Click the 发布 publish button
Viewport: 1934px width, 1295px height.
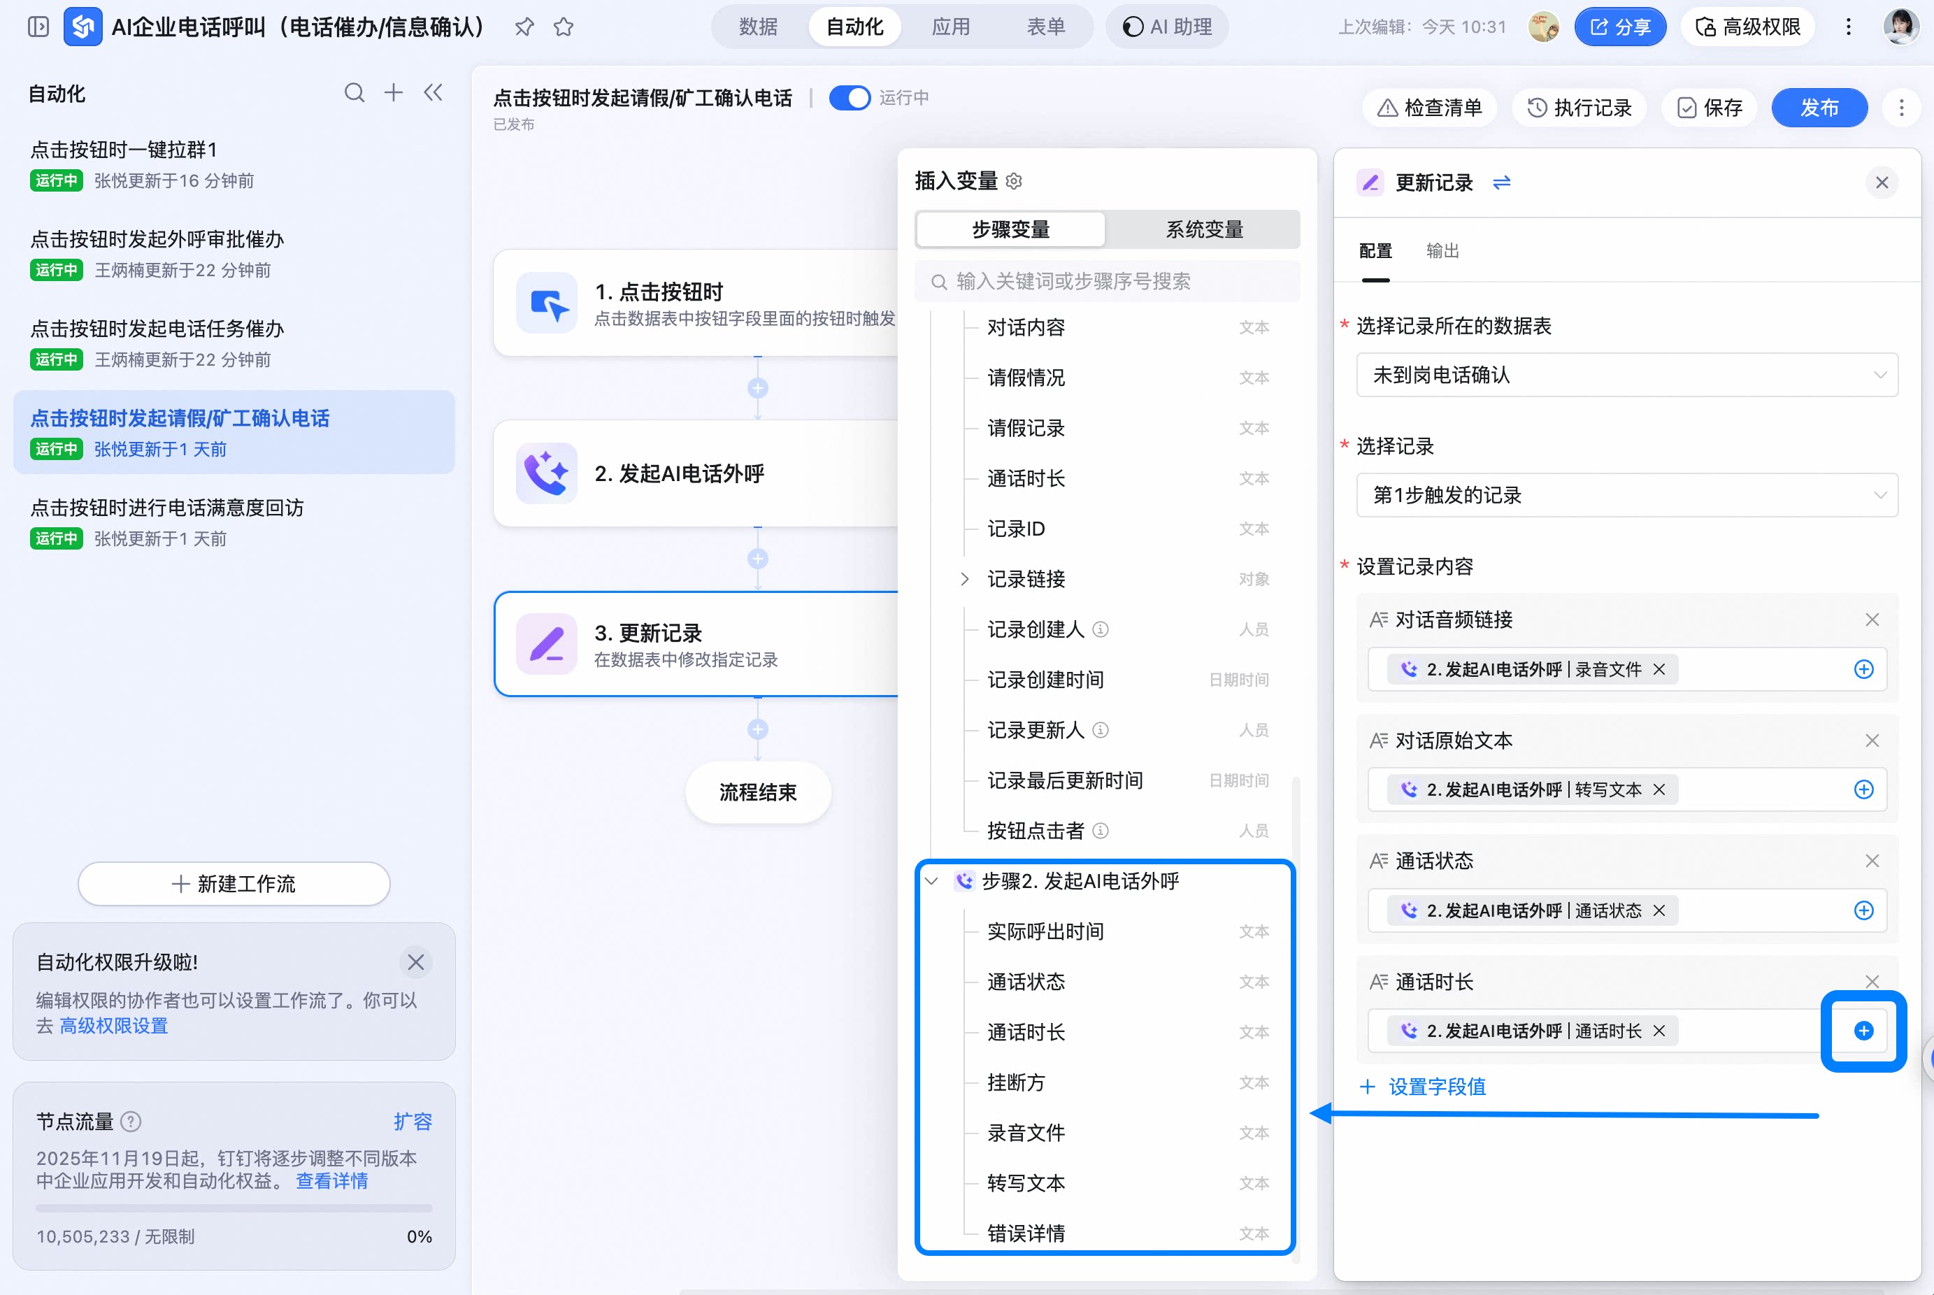pyautogui.click(x=1819, y=108)
